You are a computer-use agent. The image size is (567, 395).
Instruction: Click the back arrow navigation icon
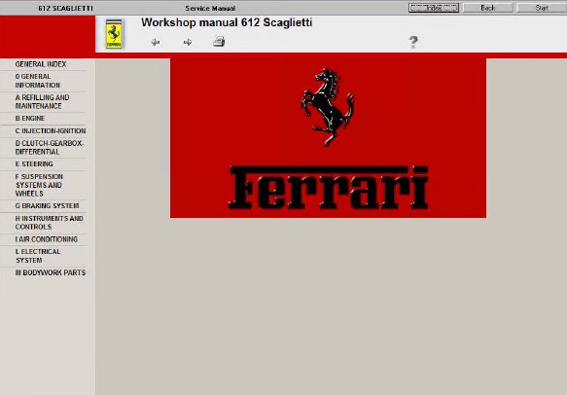tap(156, 43)
